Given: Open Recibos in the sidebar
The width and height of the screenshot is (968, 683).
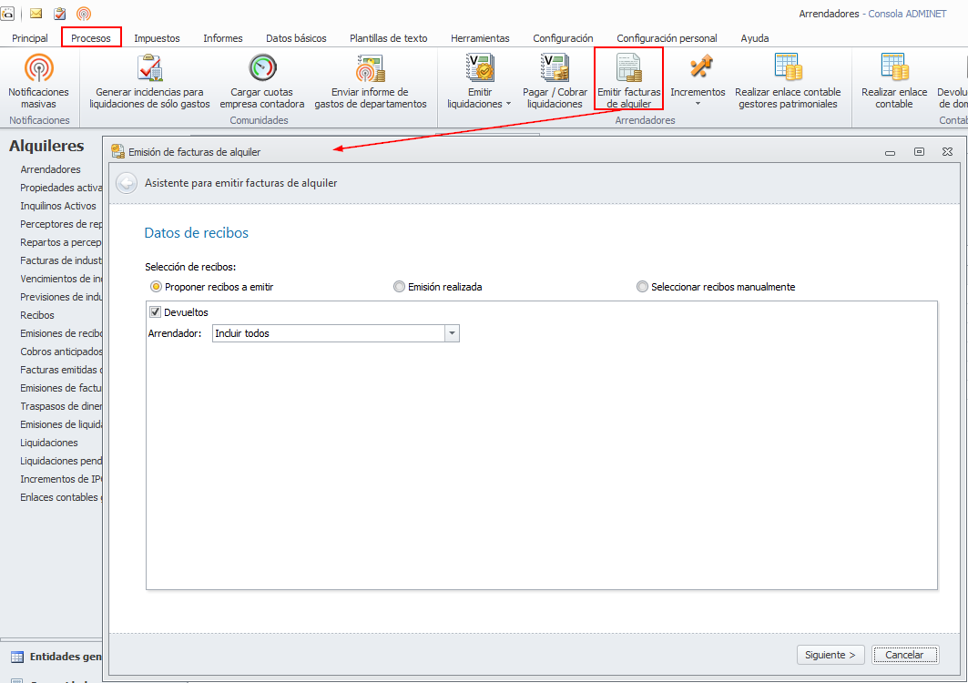Looking at the screenshot, I should click(37, 315).
